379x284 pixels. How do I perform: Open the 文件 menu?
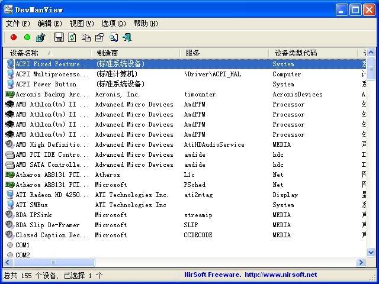tap(17, 24)
